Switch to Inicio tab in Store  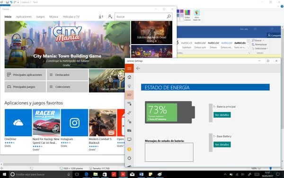click(8, 17)
